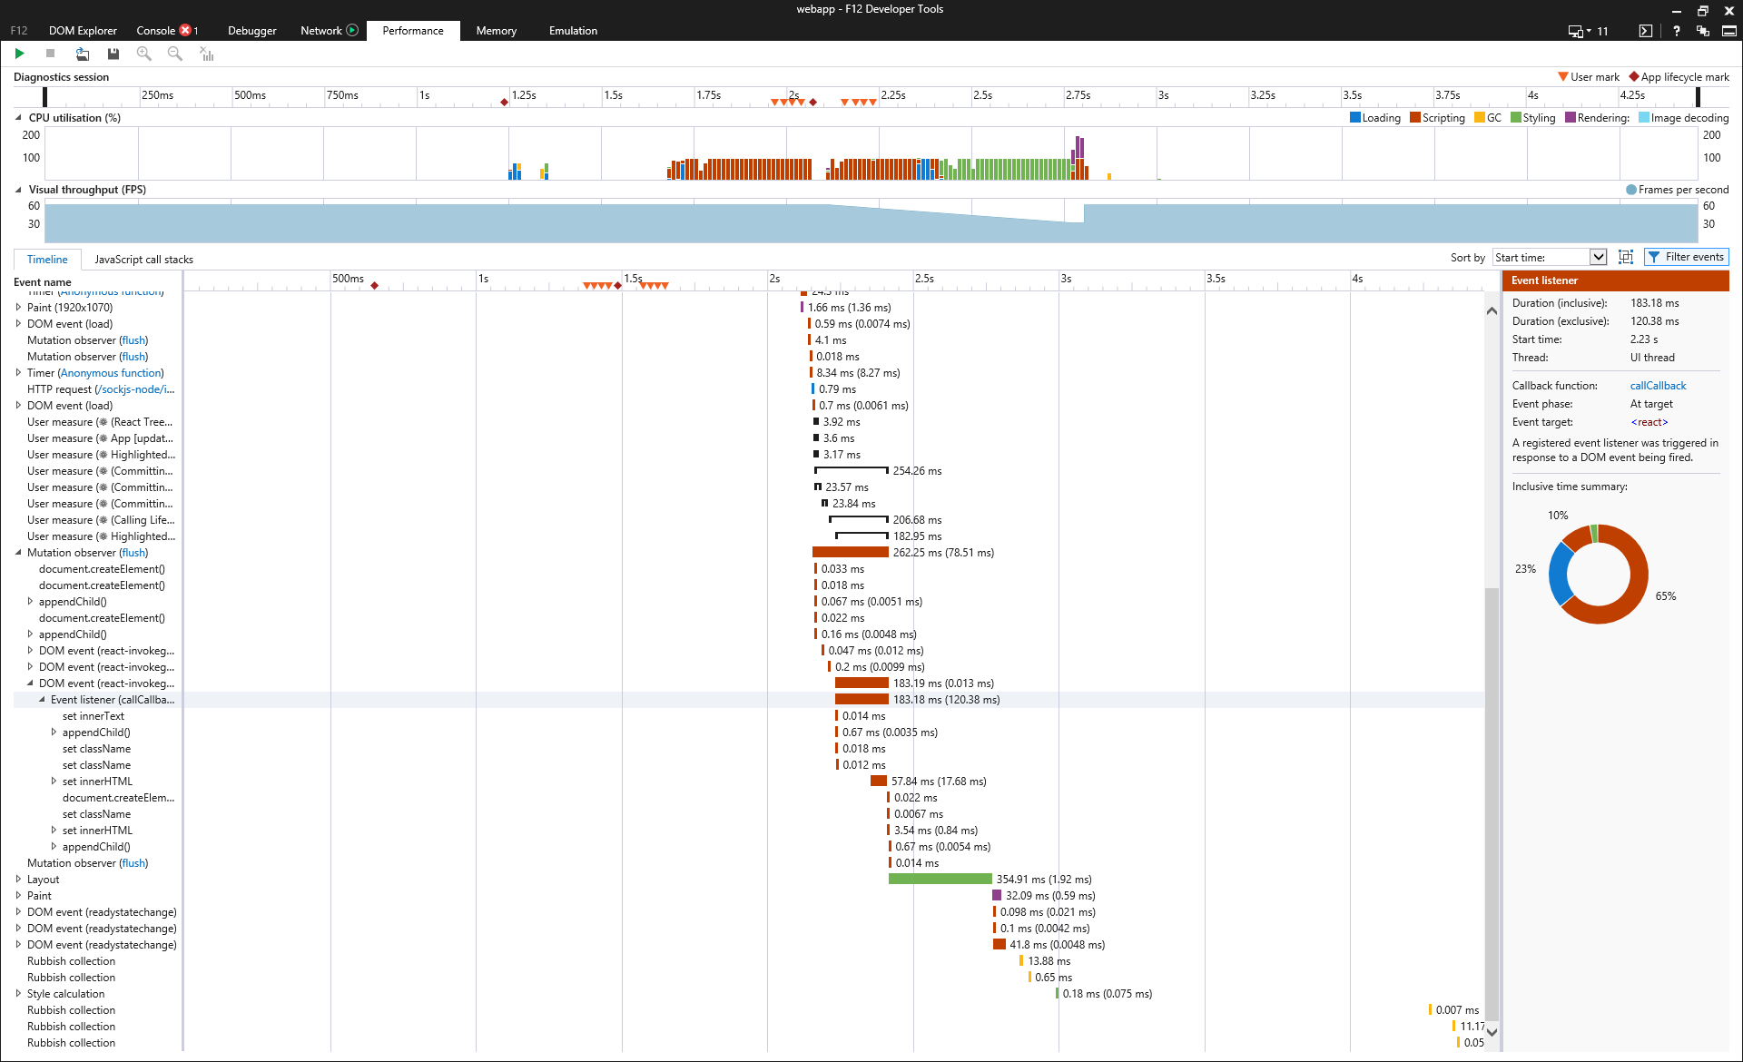Collapse the Event listener callCallback row
The image size is (1743, 1062).
42,700
